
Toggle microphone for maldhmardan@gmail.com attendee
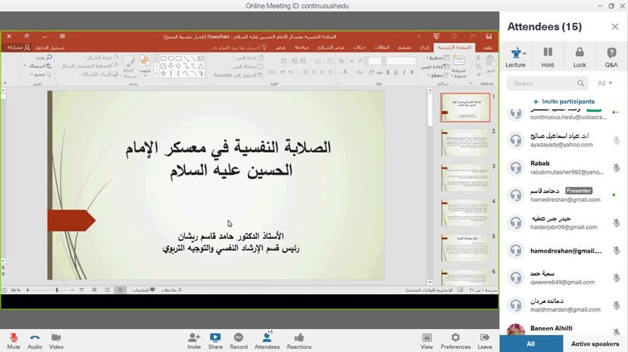616,305
